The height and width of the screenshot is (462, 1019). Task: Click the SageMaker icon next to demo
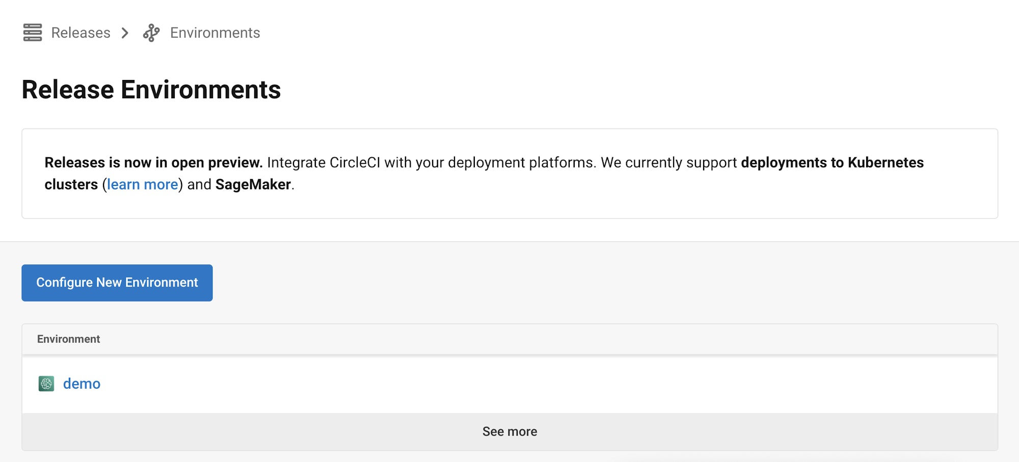pos(46,384)
